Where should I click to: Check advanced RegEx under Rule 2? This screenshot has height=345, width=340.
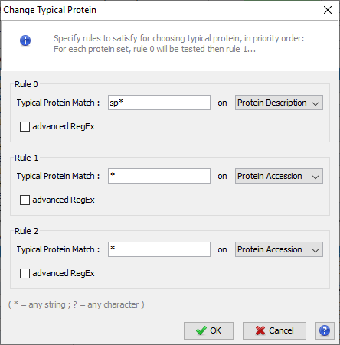(x=25, y=273)
